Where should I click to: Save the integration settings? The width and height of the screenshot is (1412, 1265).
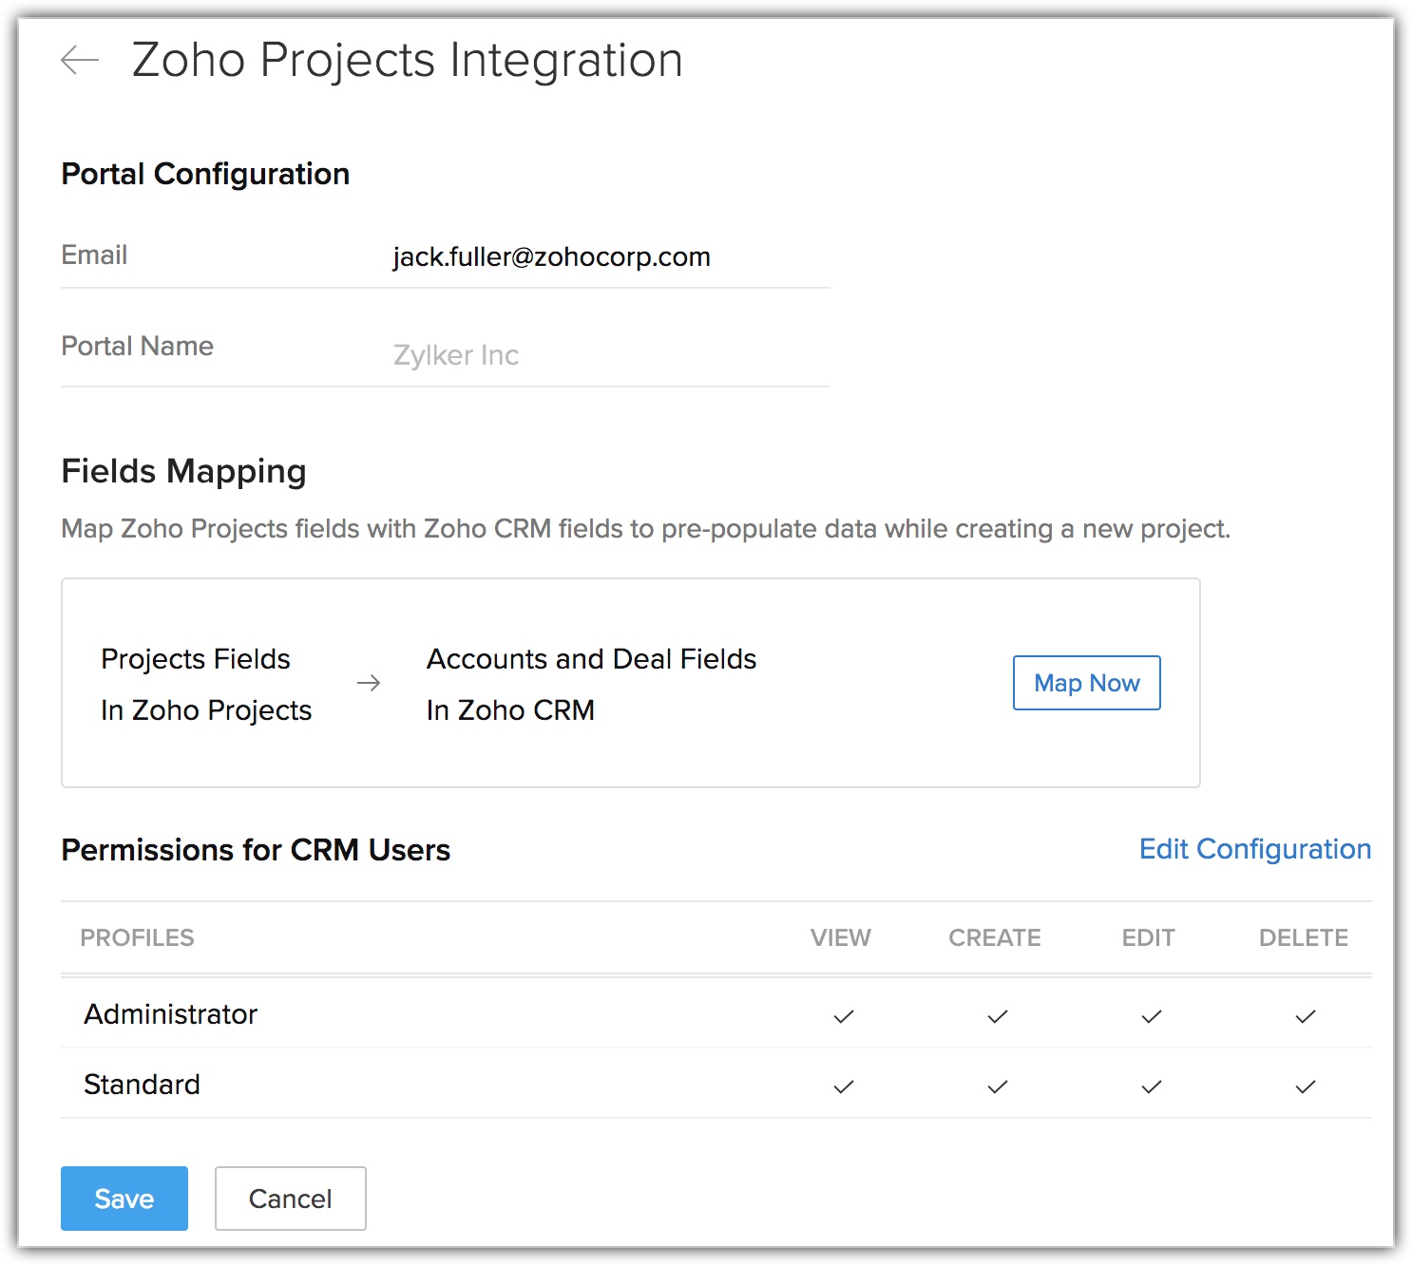[124, 1199]
